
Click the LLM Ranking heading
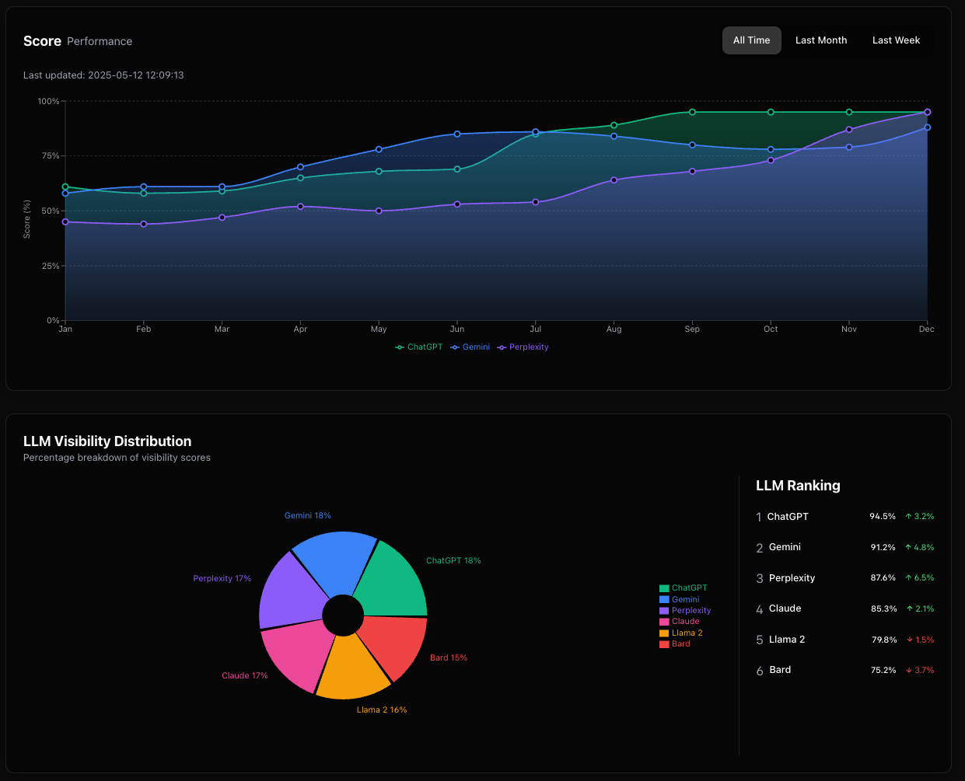798,486
